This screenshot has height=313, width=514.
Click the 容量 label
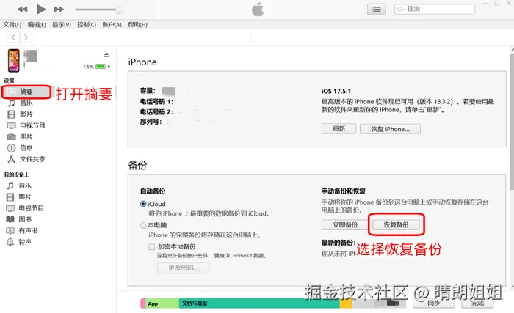[148, 91]
